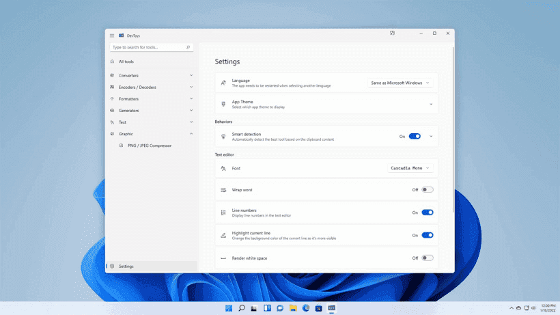Viewport: 560px width, 315px height.
Task: Click the Font setting icon
Action: pos(223,168)
